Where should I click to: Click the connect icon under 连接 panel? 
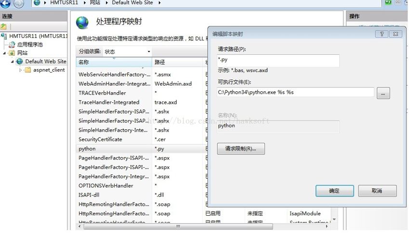click(x=4, y=27)
